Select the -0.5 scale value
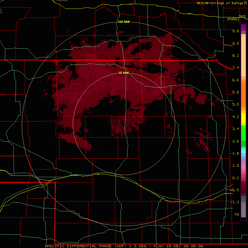This screenshot has width=248, height=248. [x=234, y=190]
